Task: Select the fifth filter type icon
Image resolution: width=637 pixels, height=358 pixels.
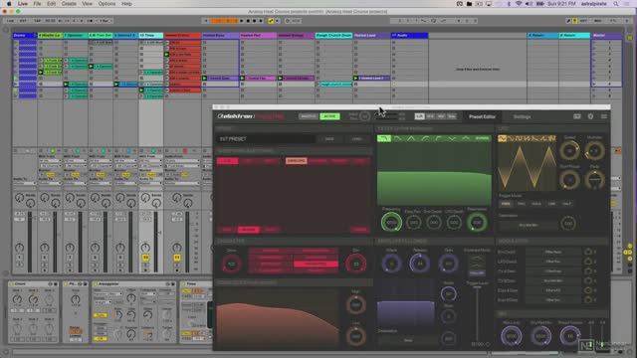Action: coord(438,139)
